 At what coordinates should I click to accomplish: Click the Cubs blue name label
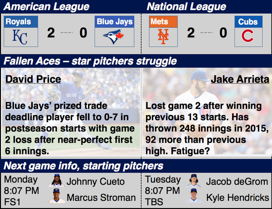click(248, 22)
